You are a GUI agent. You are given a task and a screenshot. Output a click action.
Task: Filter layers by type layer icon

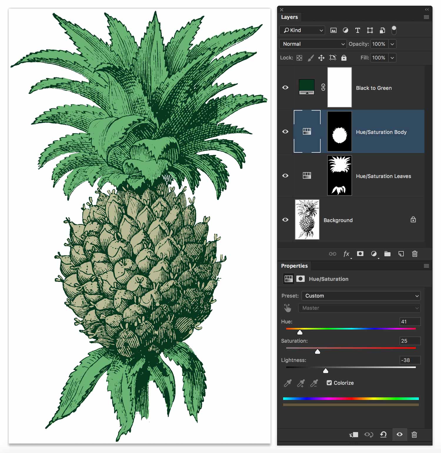coord(358,30)
